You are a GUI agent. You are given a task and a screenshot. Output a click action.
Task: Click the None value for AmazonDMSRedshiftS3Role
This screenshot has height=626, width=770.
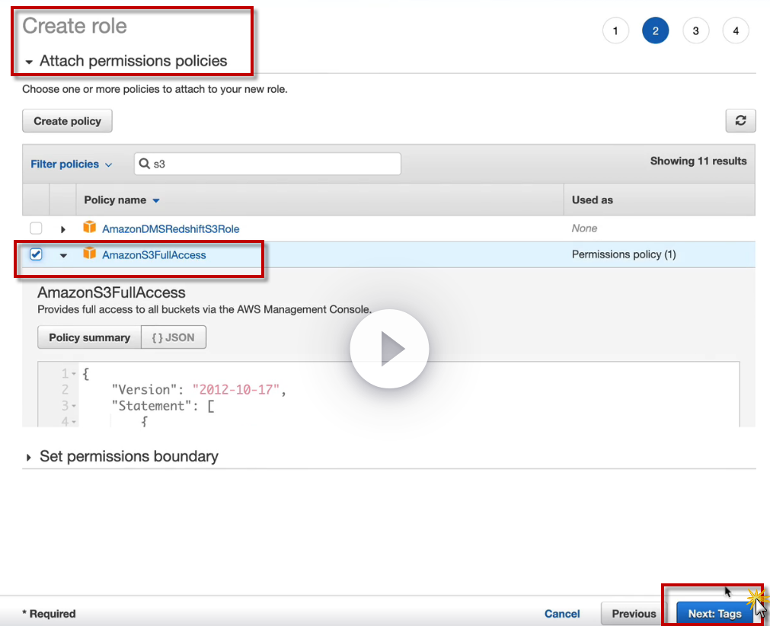pos(584,228)
